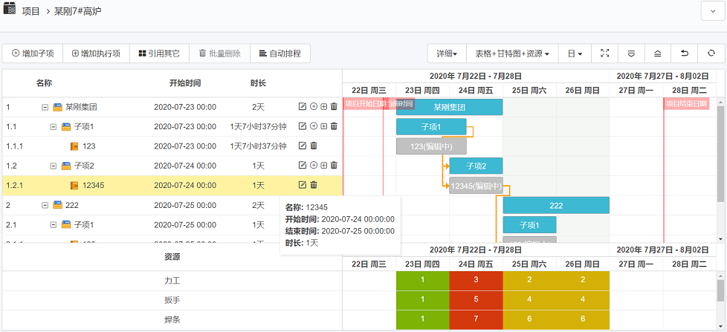Click edit icon for 某刚集团 row

302,107
